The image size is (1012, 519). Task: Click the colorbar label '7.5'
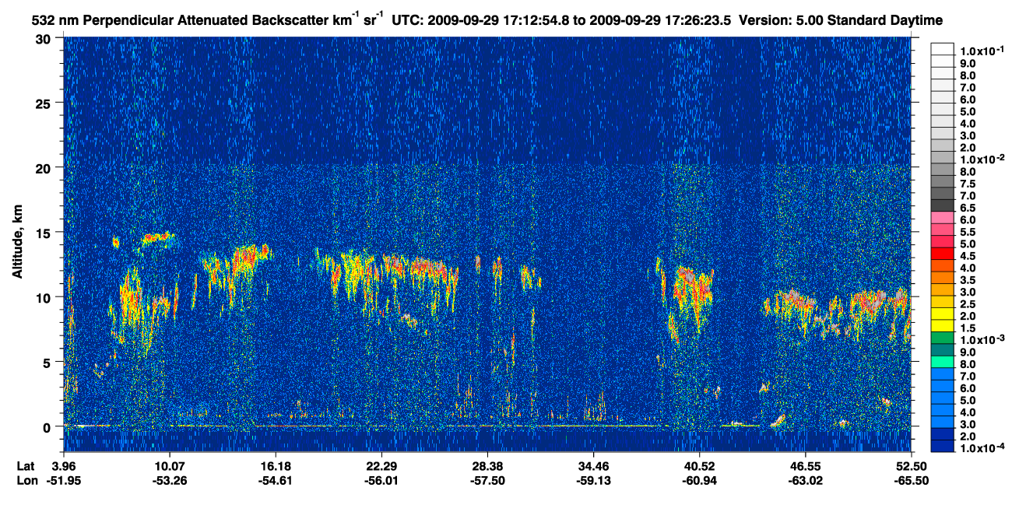click(968, 184)
